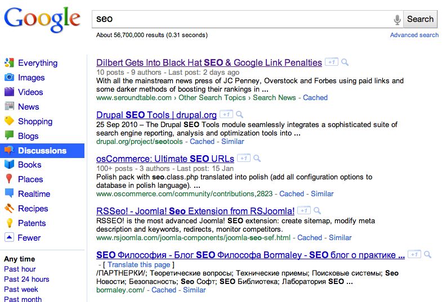The height and width of the screenshot is (302, 442).
Task: Click the Shopping tag icon
Action: 9,121
